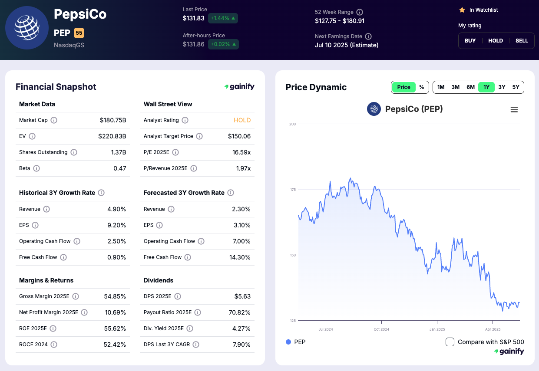Click info icon beside historical EPS row
The width and height of the screenshot is (539, 371).
click(35, 225)
